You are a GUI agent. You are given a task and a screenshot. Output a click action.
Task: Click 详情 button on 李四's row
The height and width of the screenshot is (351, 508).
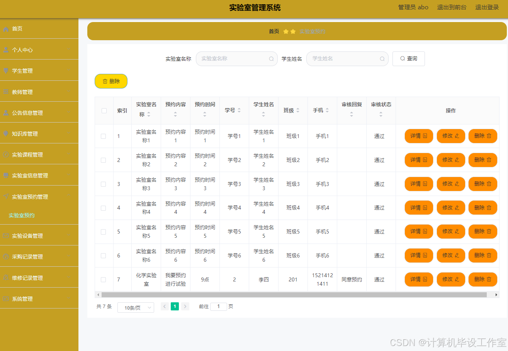click(x=419, y=279)
